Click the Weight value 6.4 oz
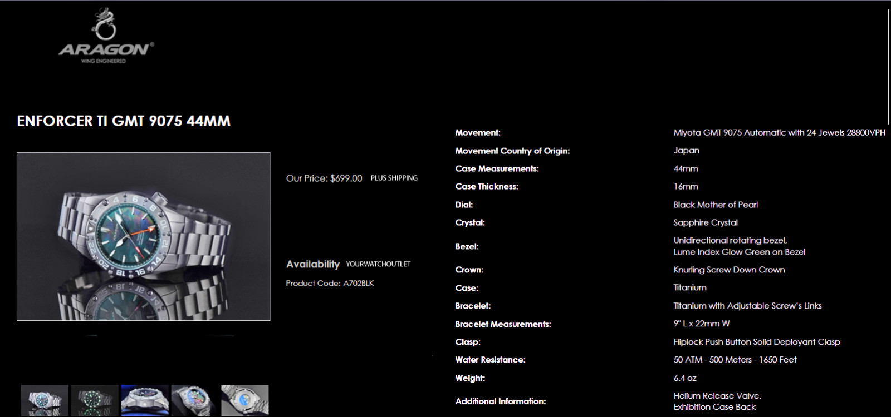The width and height of the screenshot is (891, 417). pyautogui.click(x=685, y=378)
